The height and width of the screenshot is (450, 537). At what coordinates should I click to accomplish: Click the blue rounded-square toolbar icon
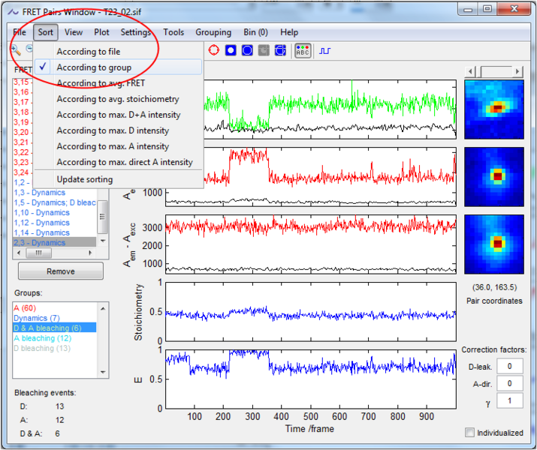247,50
